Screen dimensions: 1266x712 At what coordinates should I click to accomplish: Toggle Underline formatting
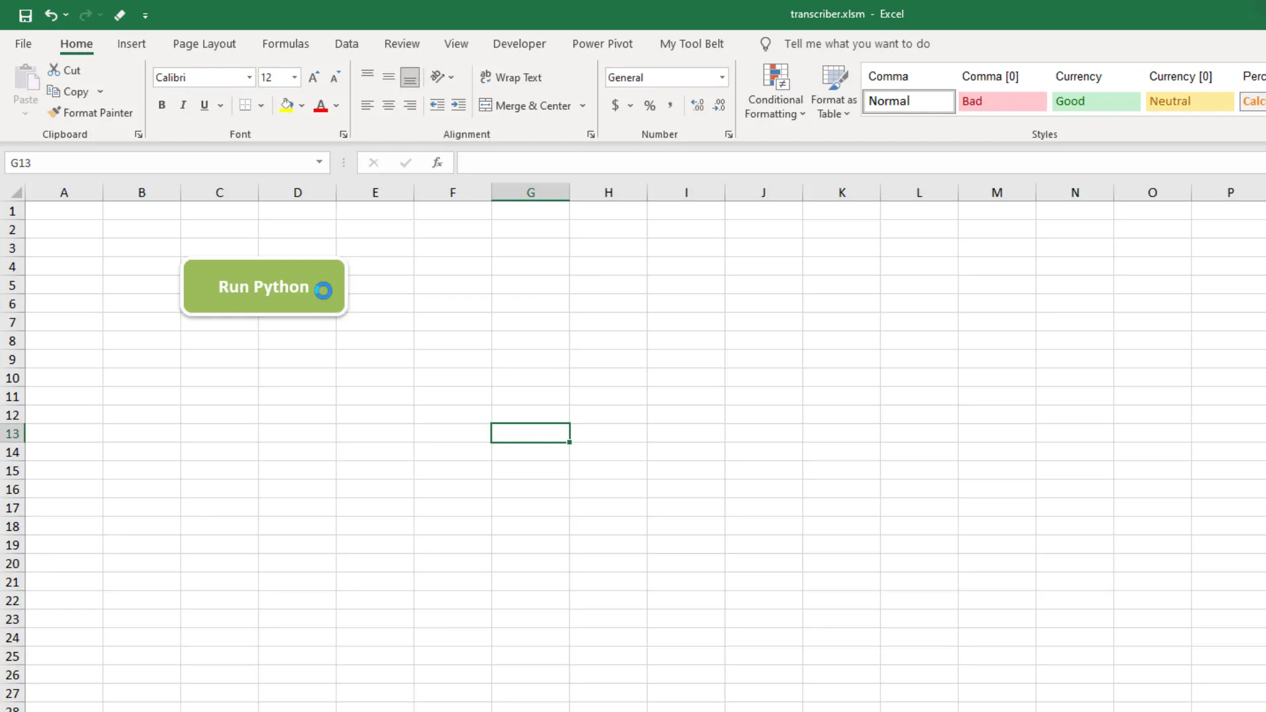pos(204,105)
